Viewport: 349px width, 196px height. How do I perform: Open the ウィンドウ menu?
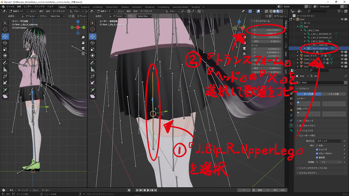click(x=39, y=7)
